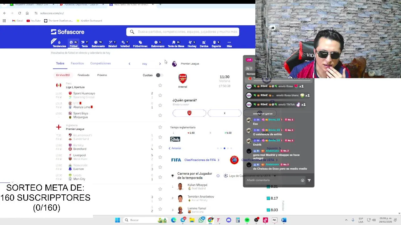The height and width of the screenshot is (225, 401).
Task: Open the Béisbol sport section
Action: tap(112, 44)
